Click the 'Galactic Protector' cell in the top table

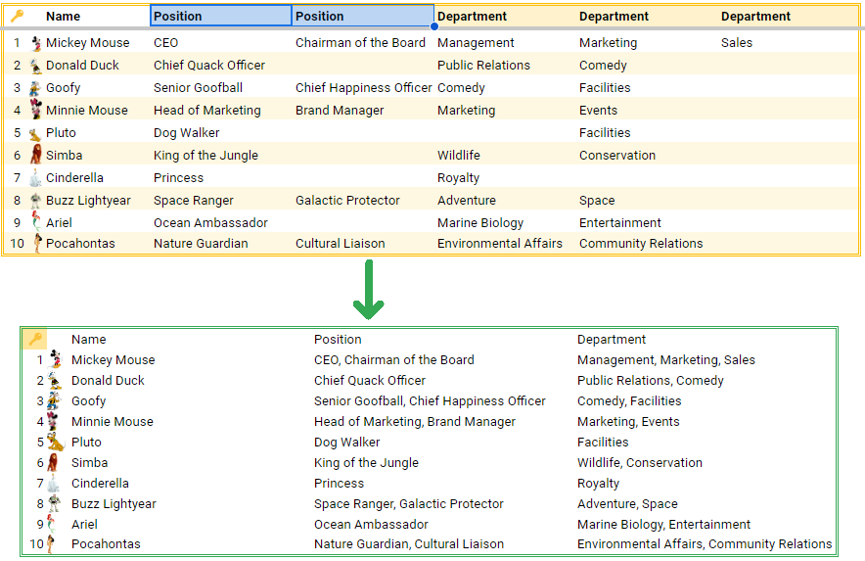coord(347,201)
